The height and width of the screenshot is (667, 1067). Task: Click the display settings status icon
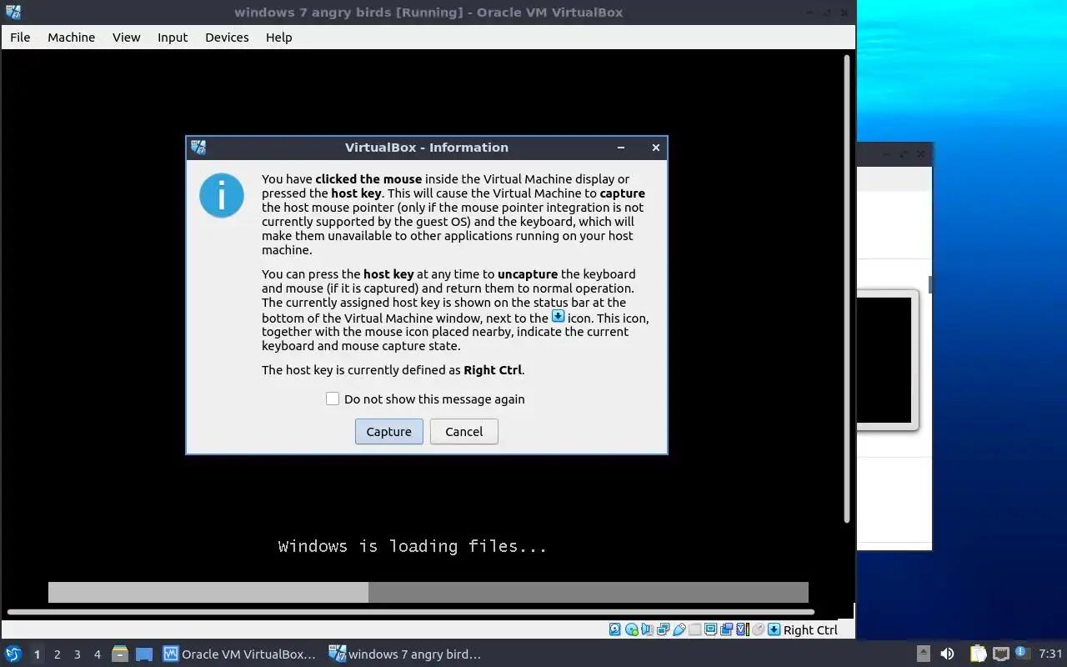tap(710, 629)
